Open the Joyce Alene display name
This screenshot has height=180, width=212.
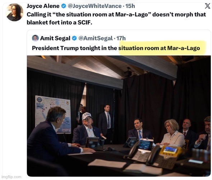[x=43, y=6]
